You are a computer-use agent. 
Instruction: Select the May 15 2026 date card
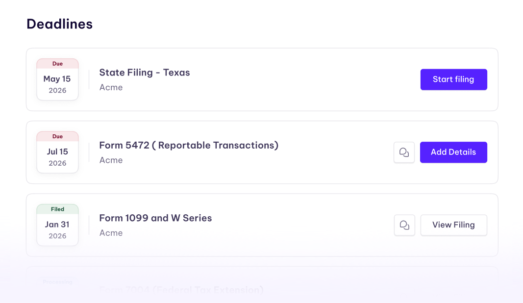[57, 79]
